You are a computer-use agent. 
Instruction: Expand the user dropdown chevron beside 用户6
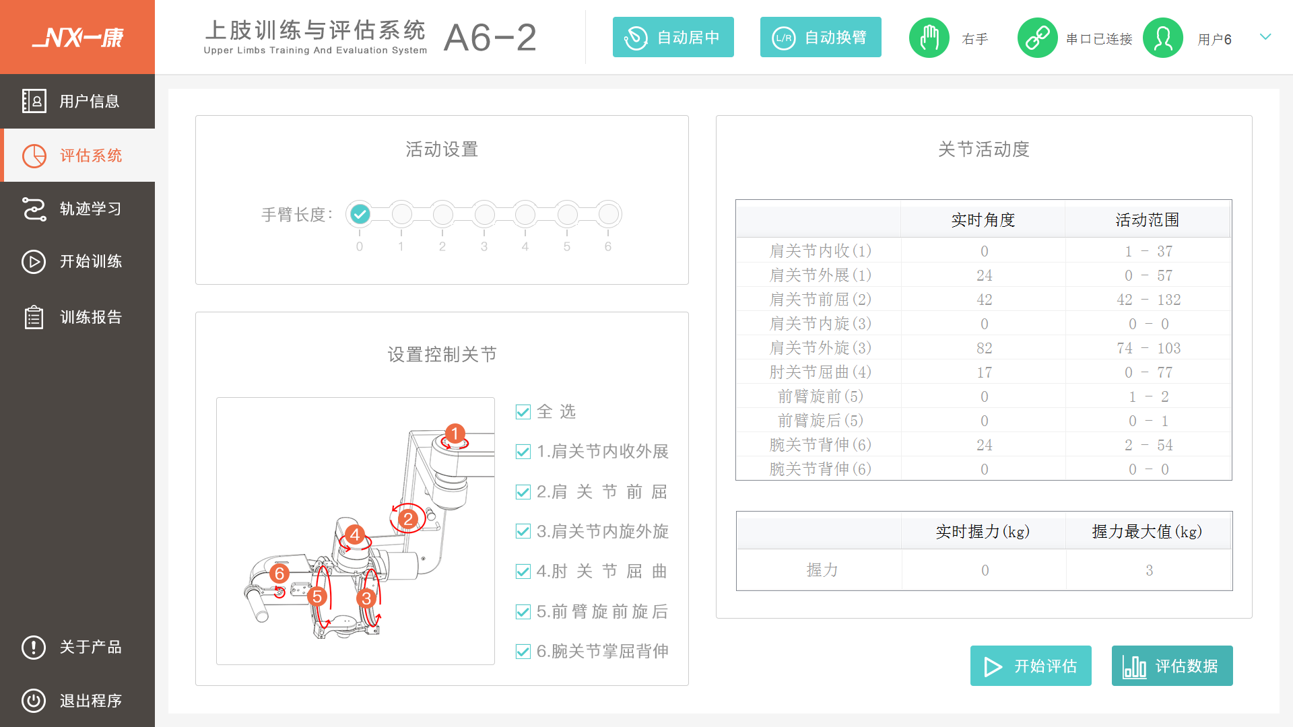click(1265, 37)
